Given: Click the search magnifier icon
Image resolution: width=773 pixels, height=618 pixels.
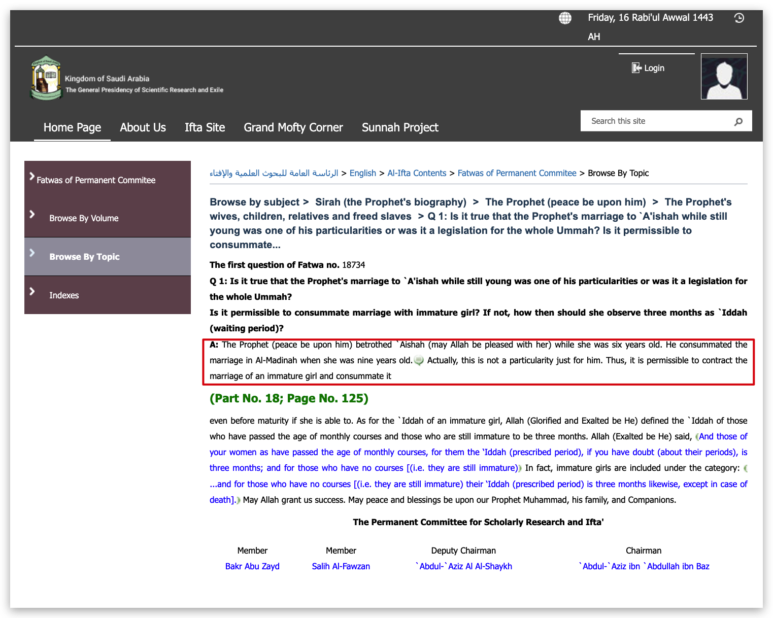Looking at the screenshot, I should [x=738, y=121].
